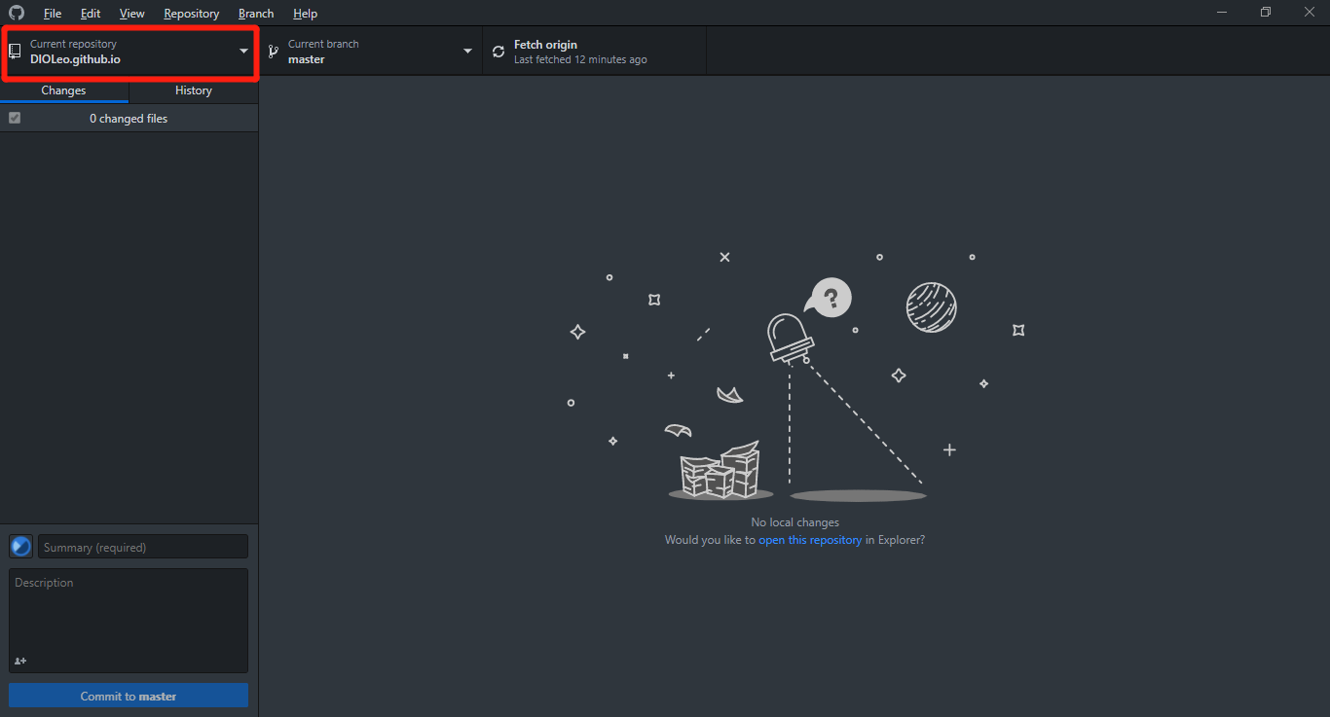Select the Changes tab

coord(64,90)
